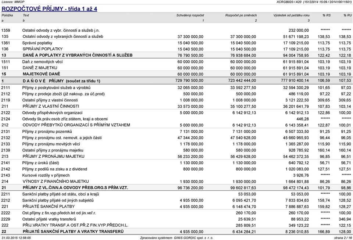Select Příjmy z poskytování služeb a výrobků

(x=56, y=88)
